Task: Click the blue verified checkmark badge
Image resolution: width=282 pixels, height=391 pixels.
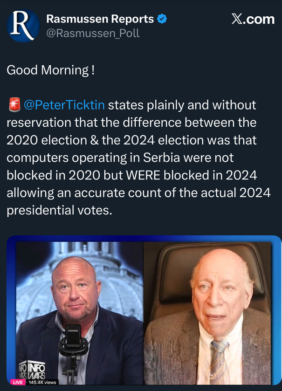Action: (162, 19)
